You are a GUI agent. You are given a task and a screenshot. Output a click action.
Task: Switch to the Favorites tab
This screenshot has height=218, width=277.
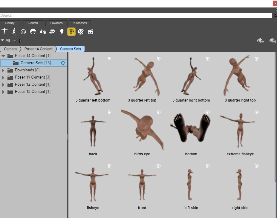tap(56, 23)
